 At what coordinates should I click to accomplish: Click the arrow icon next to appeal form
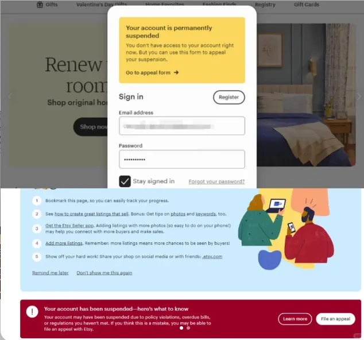click(x=176, y=72)
